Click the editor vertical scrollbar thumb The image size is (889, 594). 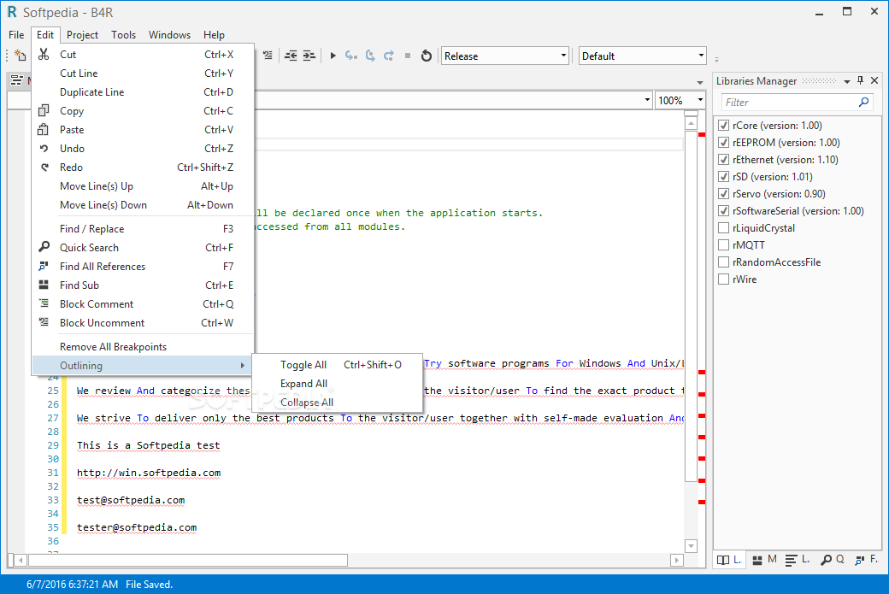(691, 306)
